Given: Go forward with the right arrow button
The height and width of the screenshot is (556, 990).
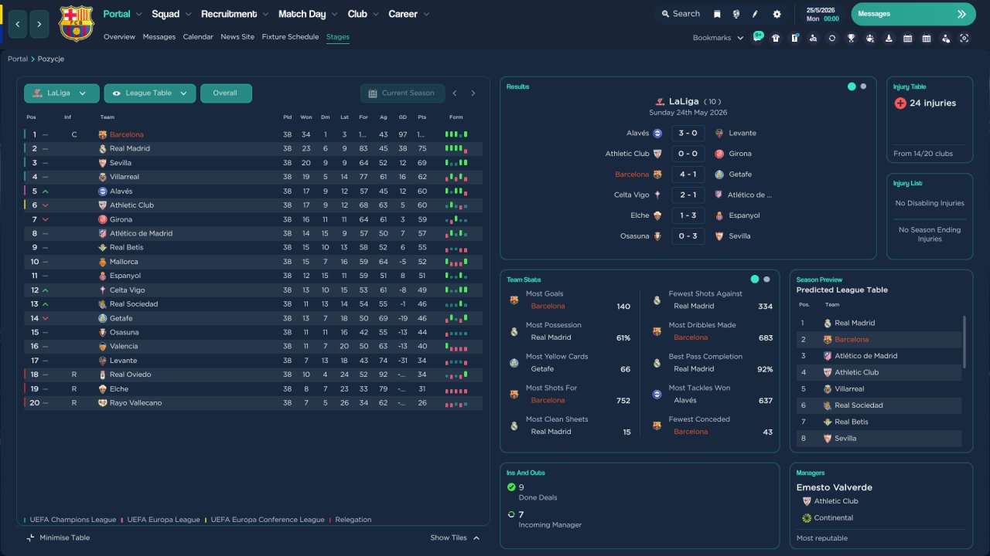Looking at the screenshot, I should pyautogui.click(x=39, y=25).
